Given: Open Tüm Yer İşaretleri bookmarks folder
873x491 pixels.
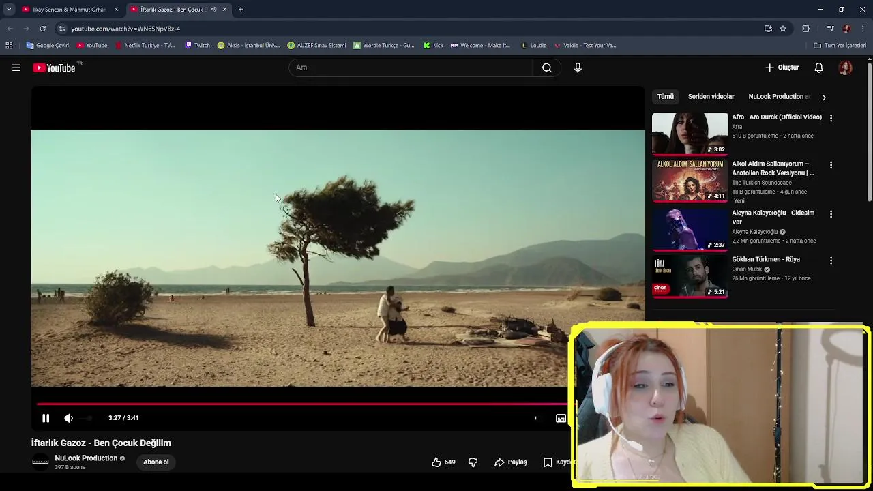Looking at the screenshot, I should pos(840,46).
